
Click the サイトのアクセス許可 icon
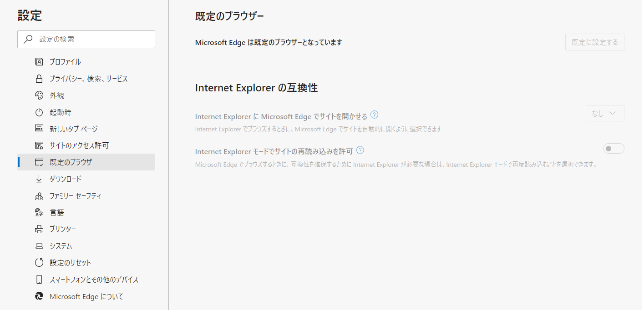39,145
